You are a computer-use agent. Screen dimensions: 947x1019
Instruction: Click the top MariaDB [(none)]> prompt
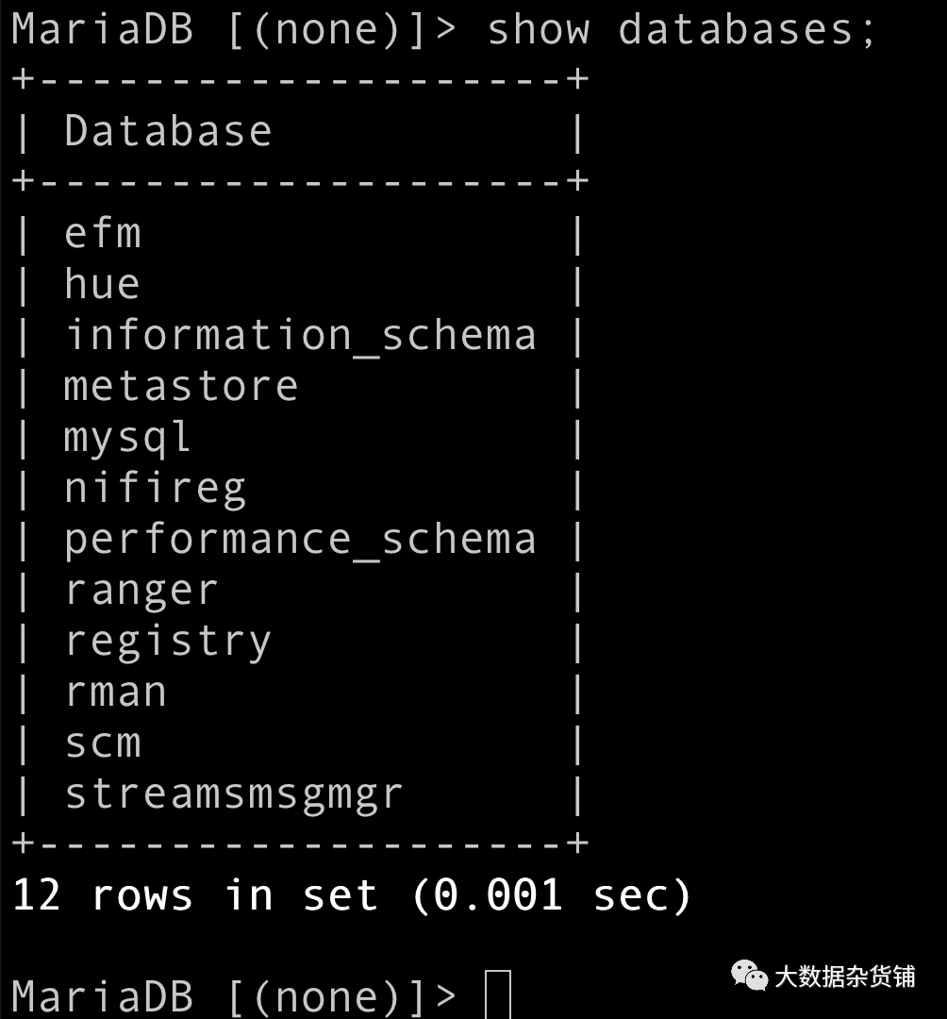(234, 29)
